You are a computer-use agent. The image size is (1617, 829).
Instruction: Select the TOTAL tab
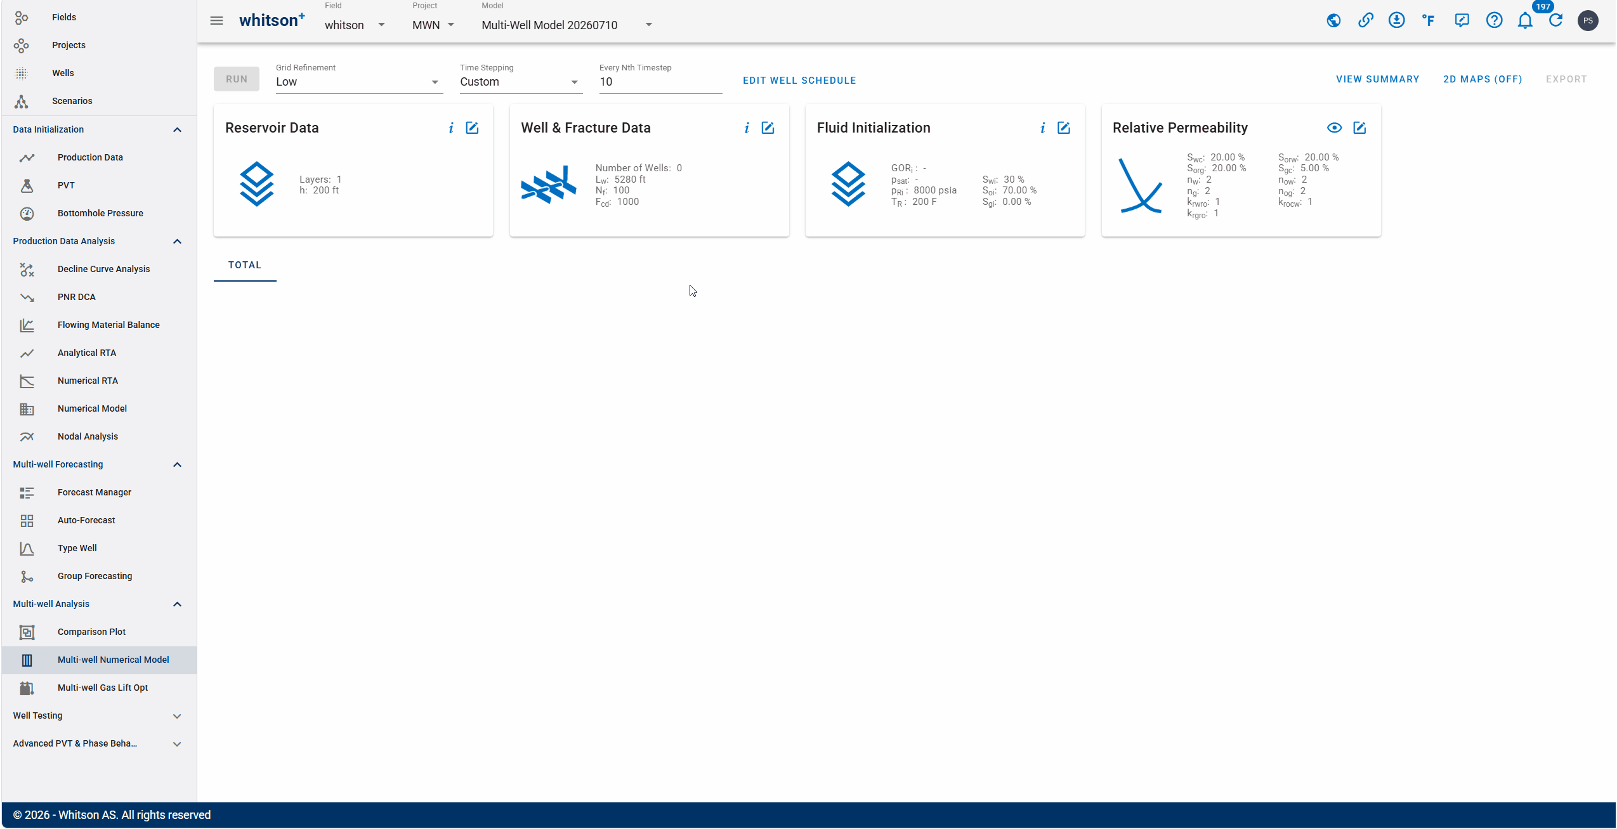click(245, 265)
